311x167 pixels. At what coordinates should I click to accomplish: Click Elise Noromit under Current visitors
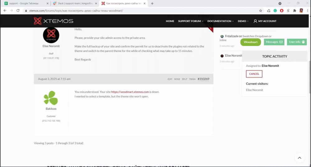coord(254,90)
